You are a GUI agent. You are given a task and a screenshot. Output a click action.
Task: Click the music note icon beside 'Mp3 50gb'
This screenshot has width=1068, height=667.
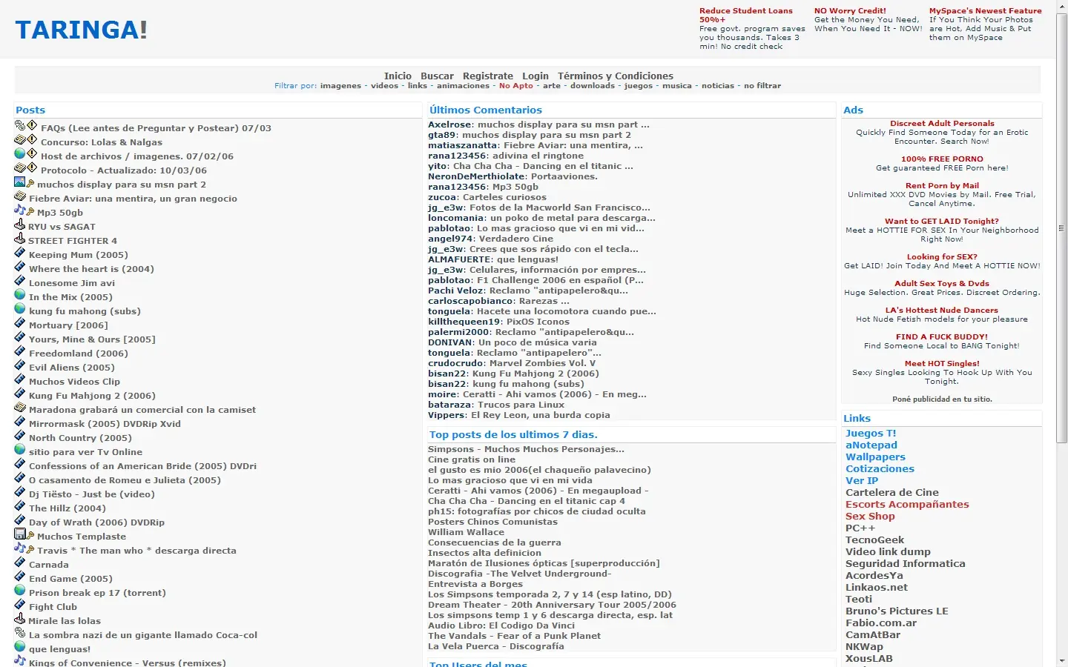20,210
